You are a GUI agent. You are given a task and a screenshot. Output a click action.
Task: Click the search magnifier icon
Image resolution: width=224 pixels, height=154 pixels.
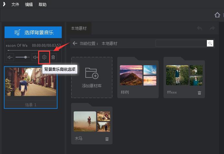(x=210, y=43)
